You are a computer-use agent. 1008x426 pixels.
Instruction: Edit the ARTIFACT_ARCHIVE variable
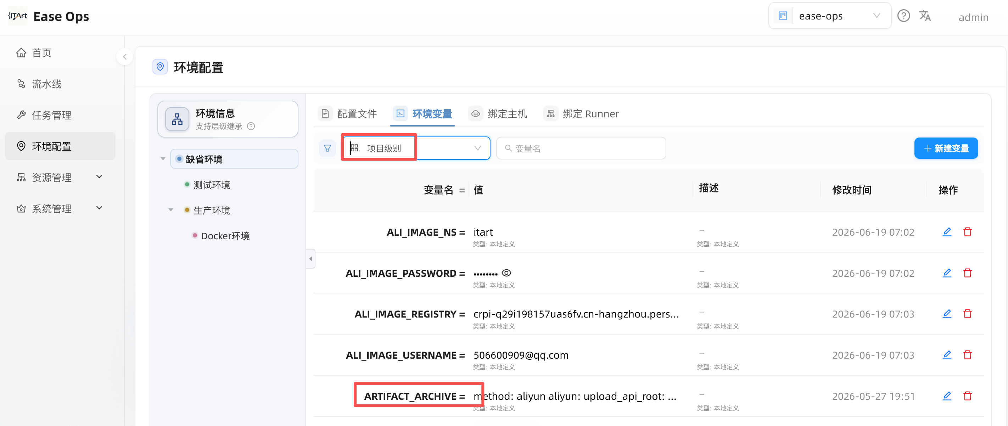[x=947, y=396]
